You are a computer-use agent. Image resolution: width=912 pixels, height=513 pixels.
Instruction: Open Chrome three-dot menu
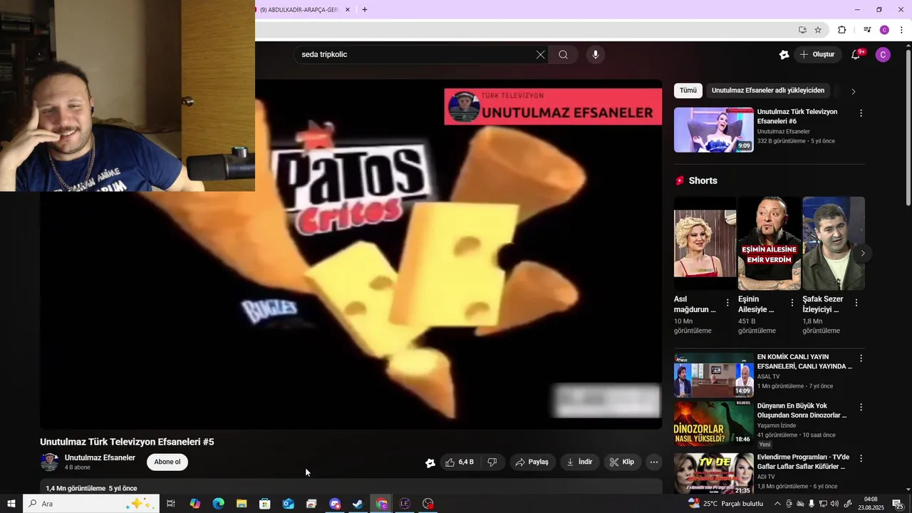tap(901, 30)
